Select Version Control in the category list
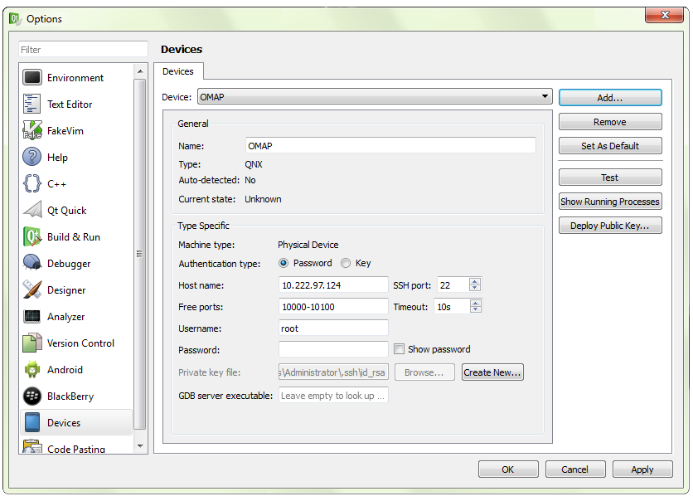The image size is (693, 501). pyautogui.click(x=80, y=343)
